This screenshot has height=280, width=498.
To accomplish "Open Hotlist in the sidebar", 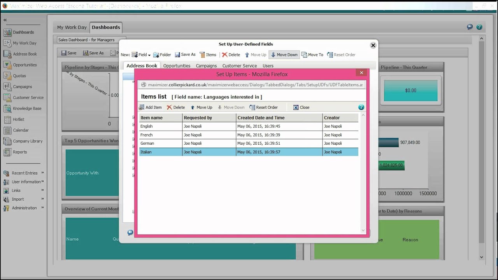I will click(14, 119).
